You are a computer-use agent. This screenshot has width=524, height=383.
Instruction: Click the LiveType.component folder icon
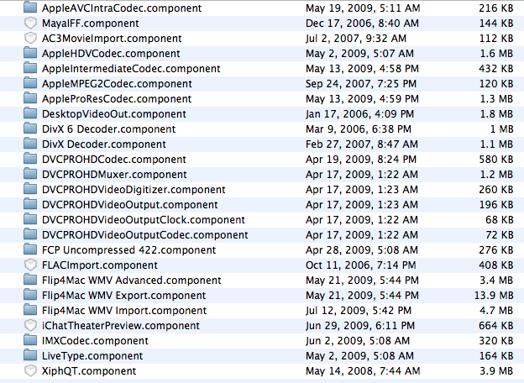(30, 355)
